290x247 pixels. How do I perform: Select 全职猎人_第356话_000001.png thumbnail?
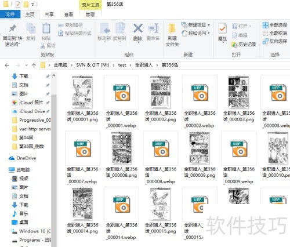coord(82,92)
